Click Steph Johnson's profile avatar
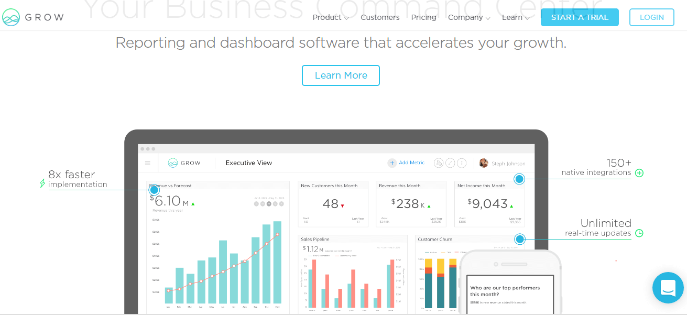 point(484,163)
